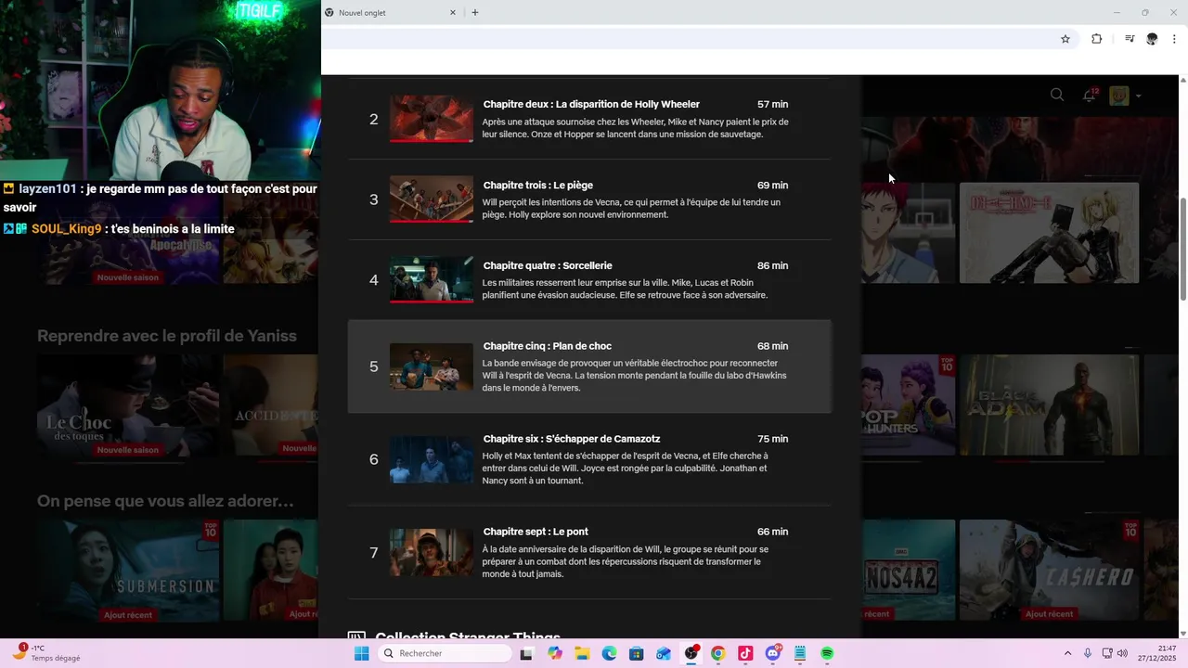Select title Chapitre deux : La disparition de Holly Wheeler
Image resolution: width=1188 pixels, height=668 pixels.
coord(591,104)
